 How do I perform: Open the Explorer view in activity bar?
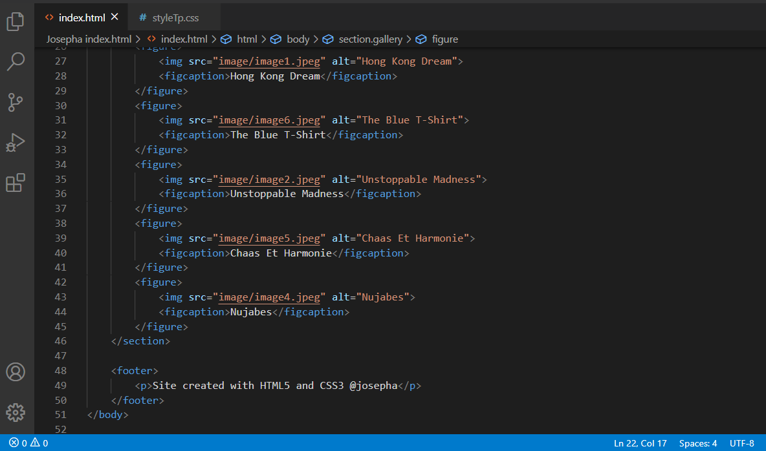coord(16,22)
